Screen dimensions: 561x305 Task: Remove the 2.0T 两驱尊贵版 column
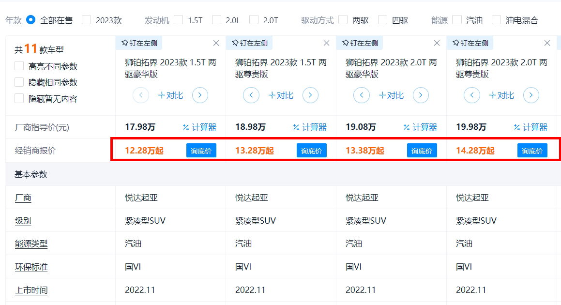(547, 43)
